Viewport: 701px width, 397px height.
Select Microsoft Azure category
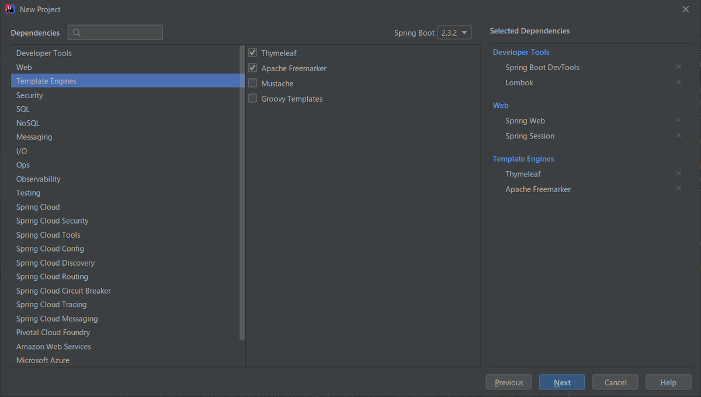click(125, 361)
